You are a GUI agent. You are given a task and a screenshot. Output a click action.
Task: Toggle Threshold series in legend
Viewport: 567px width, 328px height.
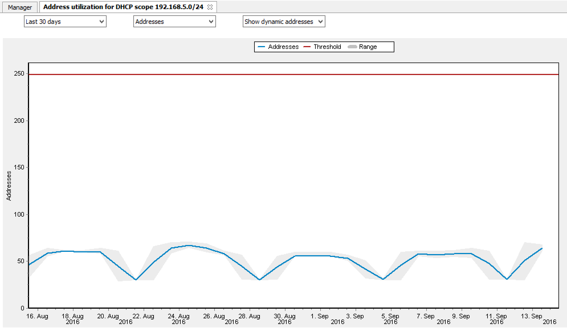(x=327, y=47)
